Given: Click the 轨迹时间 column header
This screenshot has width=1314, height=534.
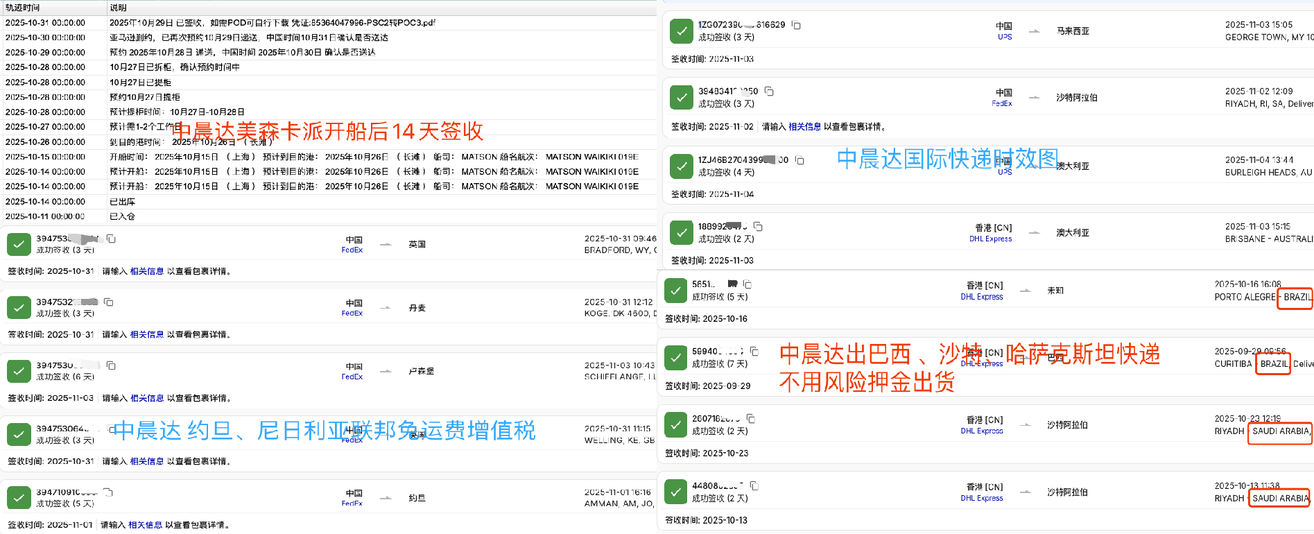Looking at the screenshot, I should pos(23,8).
